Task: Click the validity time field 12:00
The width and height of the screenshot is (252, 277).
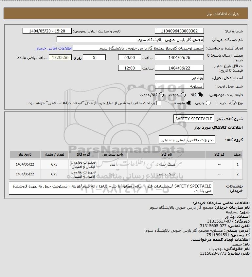Action: [x=130, y=68]
